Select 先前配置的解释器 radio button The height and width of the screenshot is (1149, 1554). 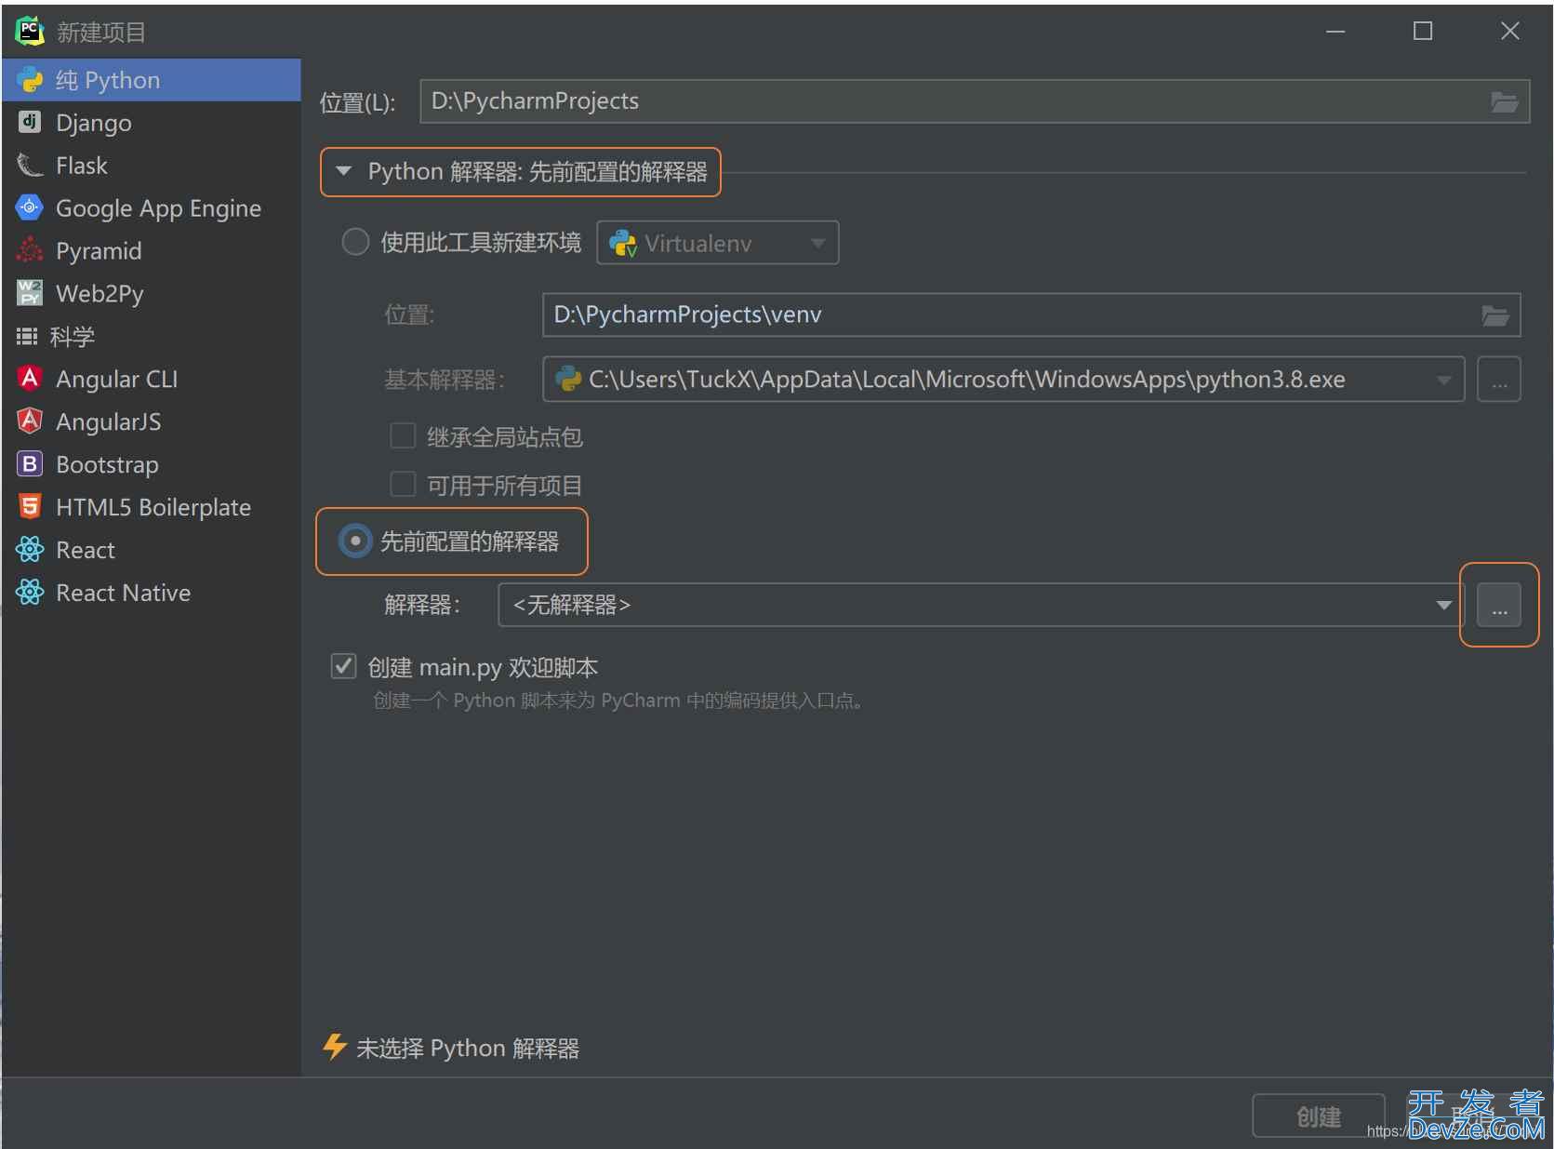click(355, 541)
